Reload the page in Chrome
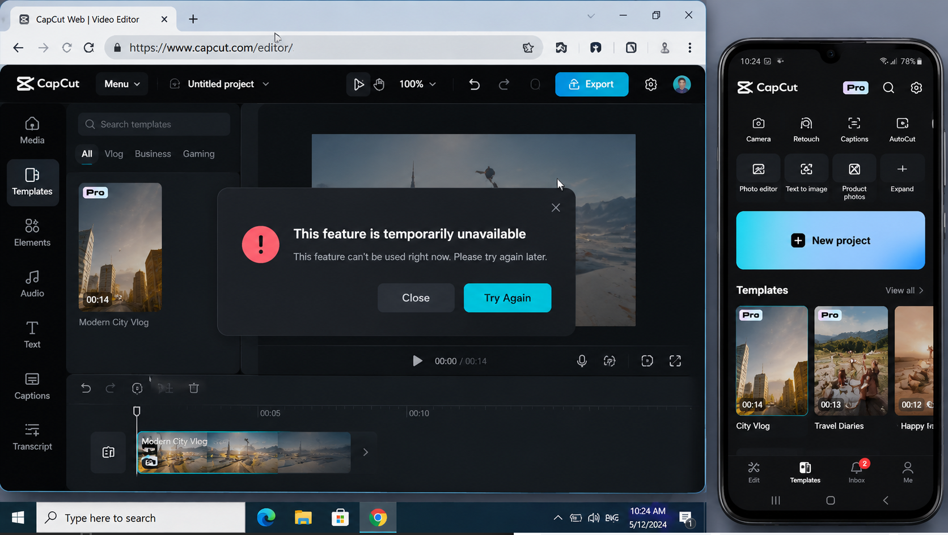 [x=89, y=48]
